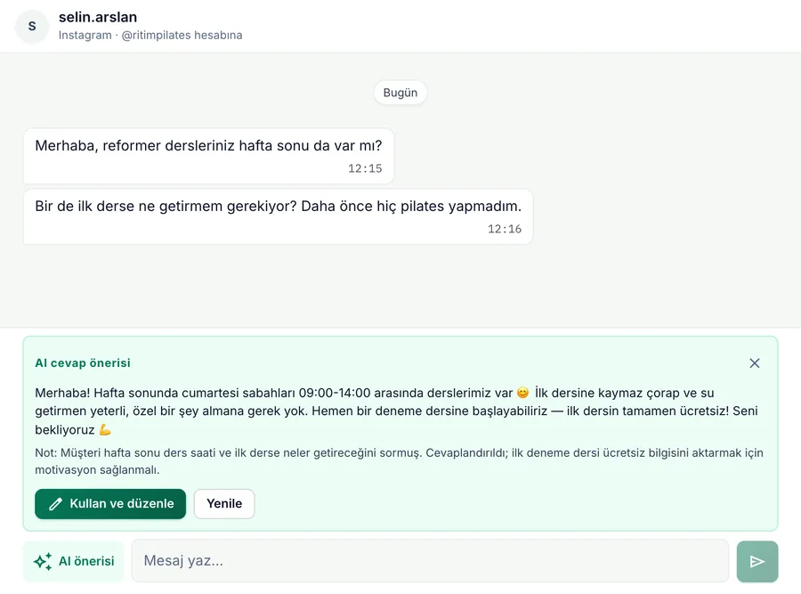Dismiss the AI cevap önerisi panel

755,363
